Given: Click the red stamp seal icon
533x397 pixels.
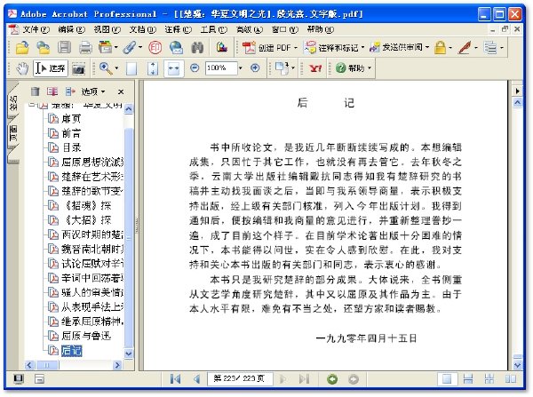Looking at the screenshot, I should (155, 48).
